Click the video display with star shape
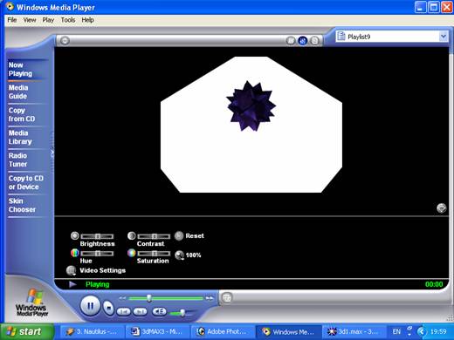The width and height of the screenshot is (454, 340). (251, 125)
